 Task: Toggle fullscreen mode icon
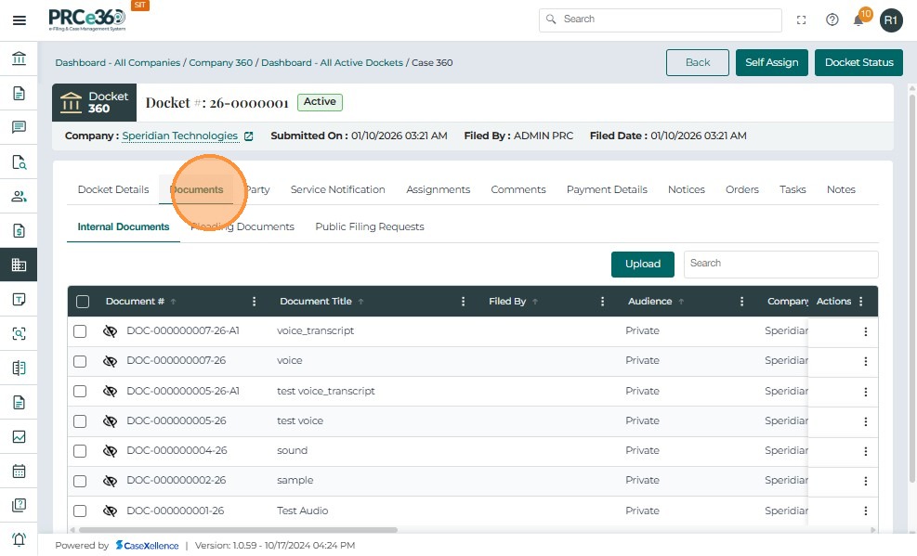[x=801, y=19]
